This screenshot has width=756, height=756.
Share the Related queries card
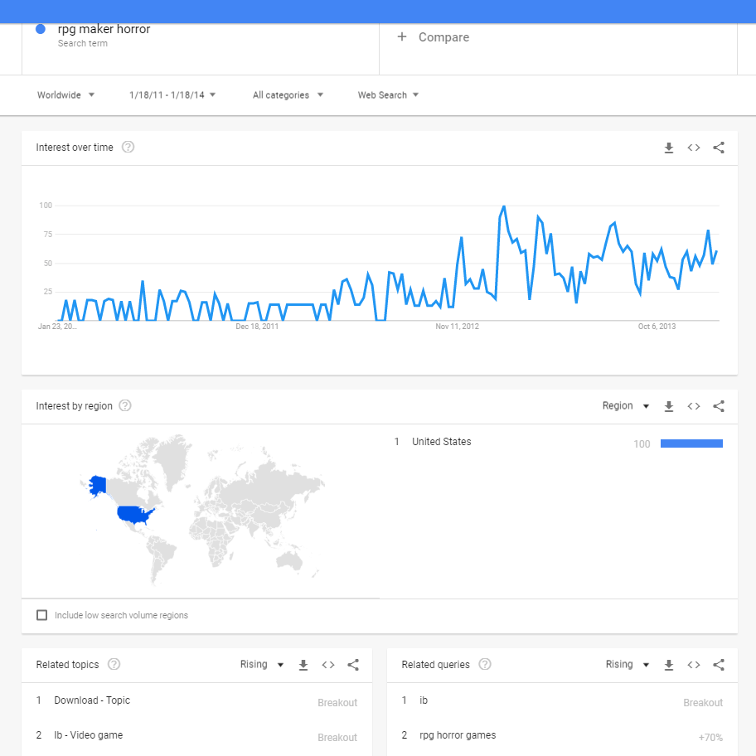(719, 665)
